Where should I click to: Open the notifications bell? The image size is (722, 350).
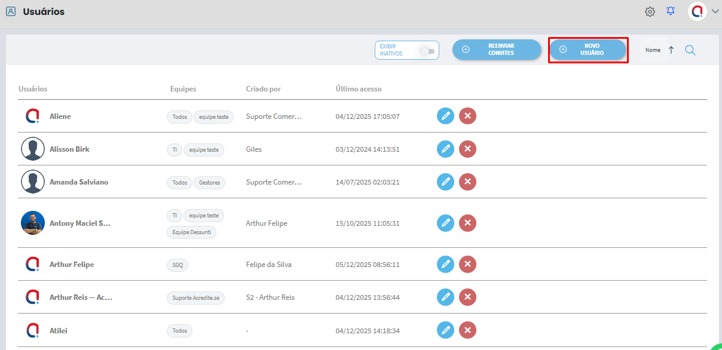(671, 11)
